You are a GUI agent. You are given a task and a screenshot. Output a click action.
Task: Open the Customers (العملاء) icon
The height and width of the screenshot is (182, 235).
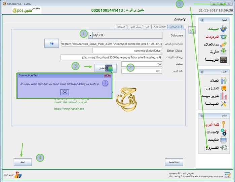223,81
